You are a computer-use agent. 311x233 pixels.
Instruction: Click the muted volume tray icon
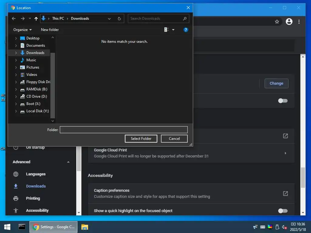(x=284, y=227)
